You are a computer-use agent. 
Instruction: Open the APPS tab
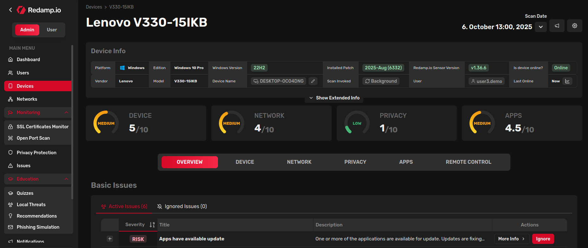pyautogui.click(x=406, y=162)
